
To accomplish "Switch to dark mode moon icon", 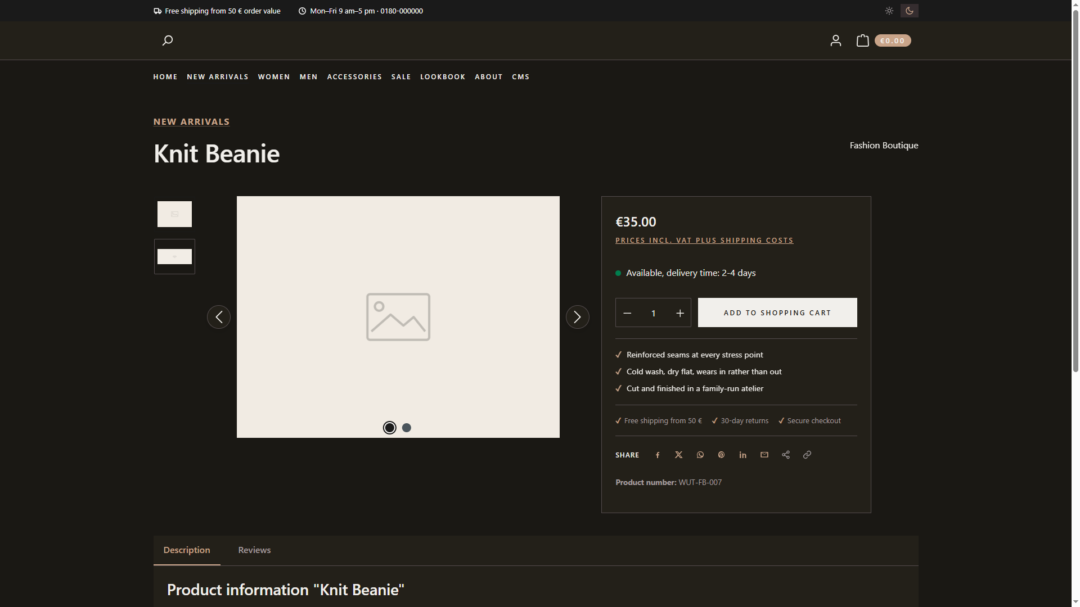I will click(x=910, y=11).
